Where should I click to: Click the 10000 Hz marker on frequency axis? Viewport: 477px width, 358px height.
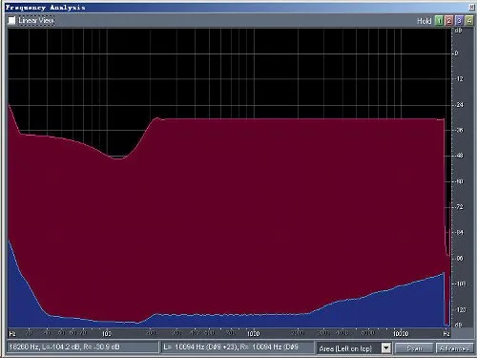coord(401,333)
